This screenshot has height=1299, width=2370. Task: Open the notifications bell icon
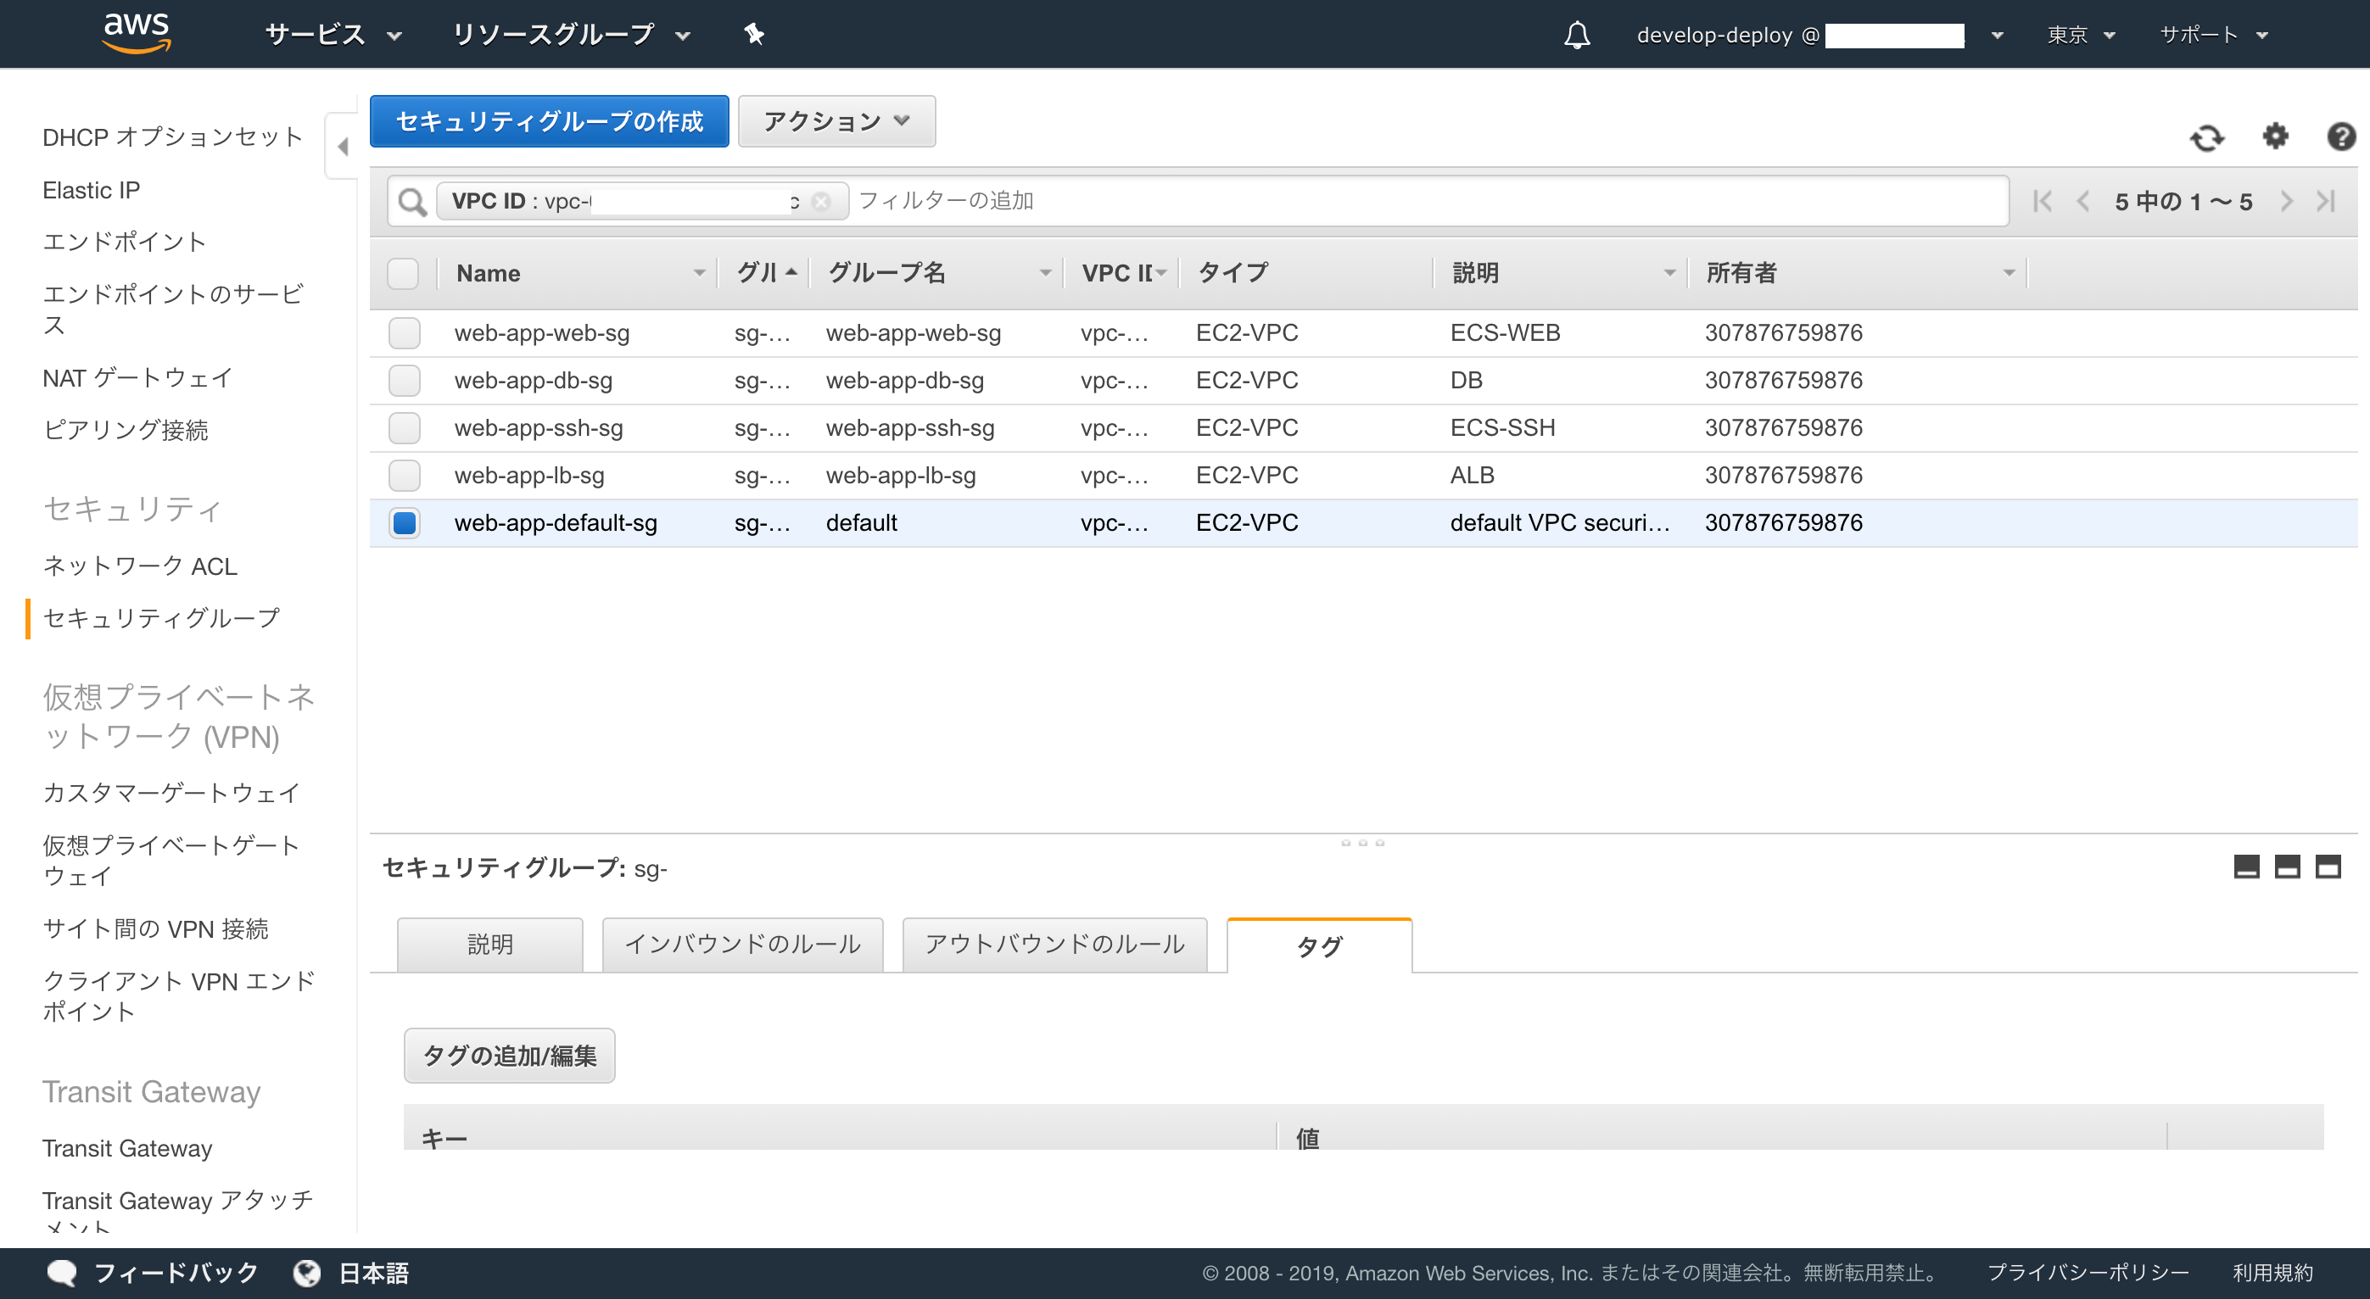[x=1577, y=35]
